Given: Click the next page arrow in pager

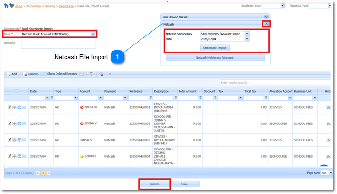Looking at the screenshot, I should [x=48, y=173].
